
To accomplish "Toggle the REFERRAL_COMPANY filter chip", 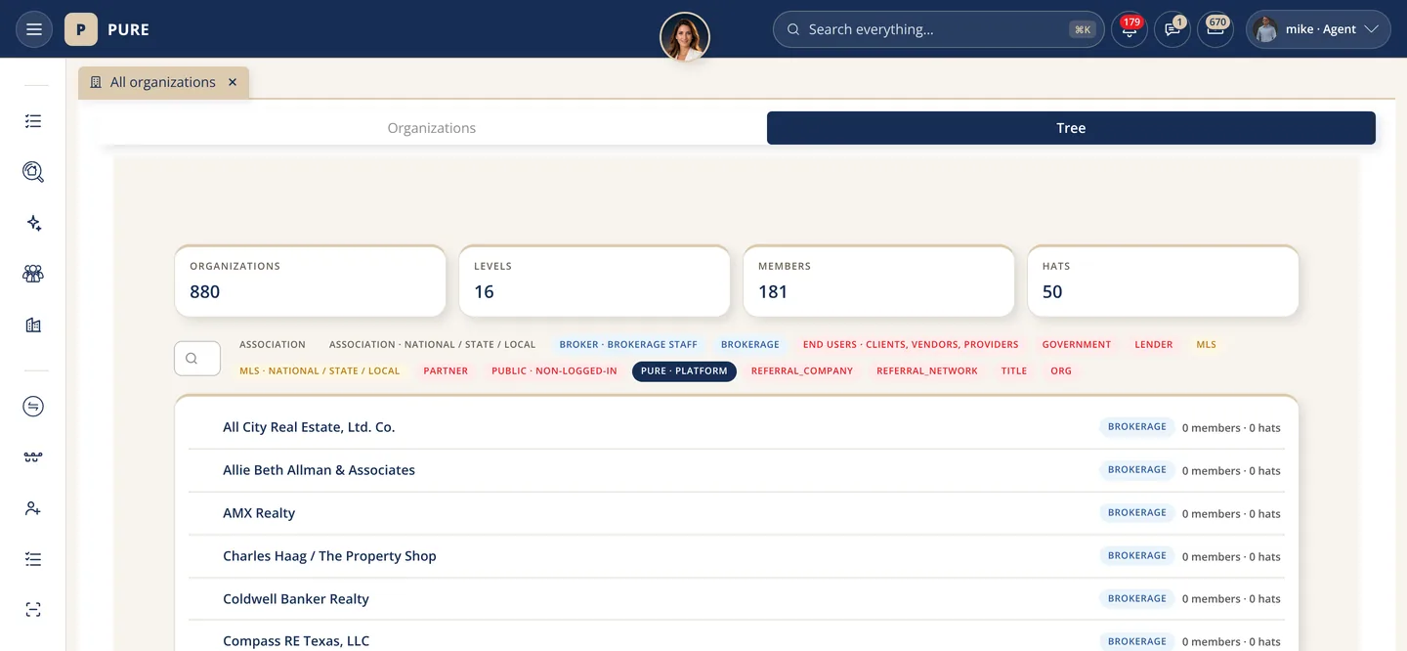I will pos(802,370).
